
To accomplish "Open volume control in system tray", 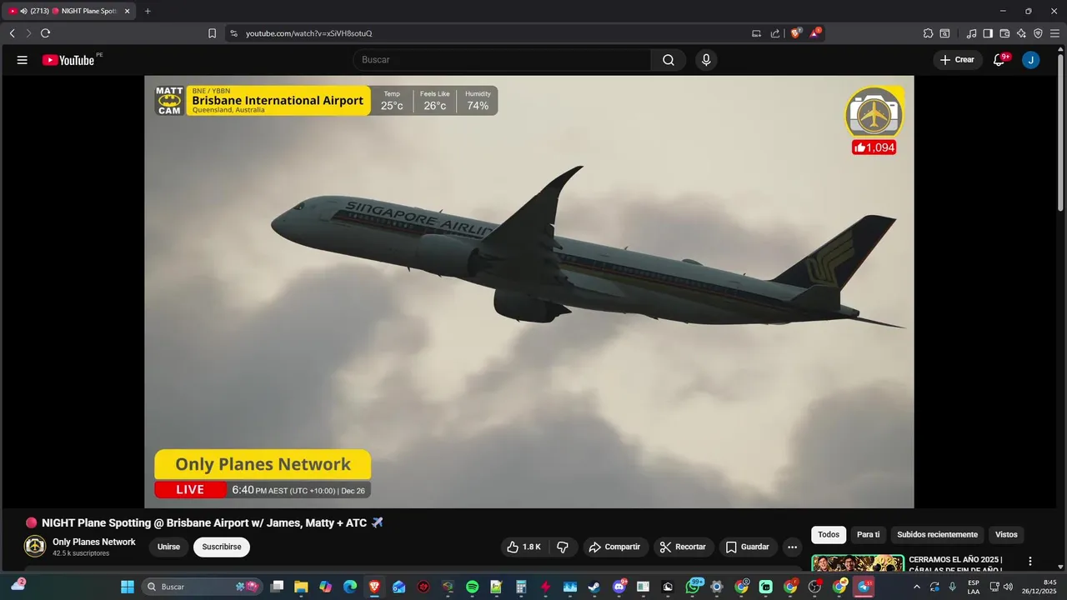I will 1009,587.
